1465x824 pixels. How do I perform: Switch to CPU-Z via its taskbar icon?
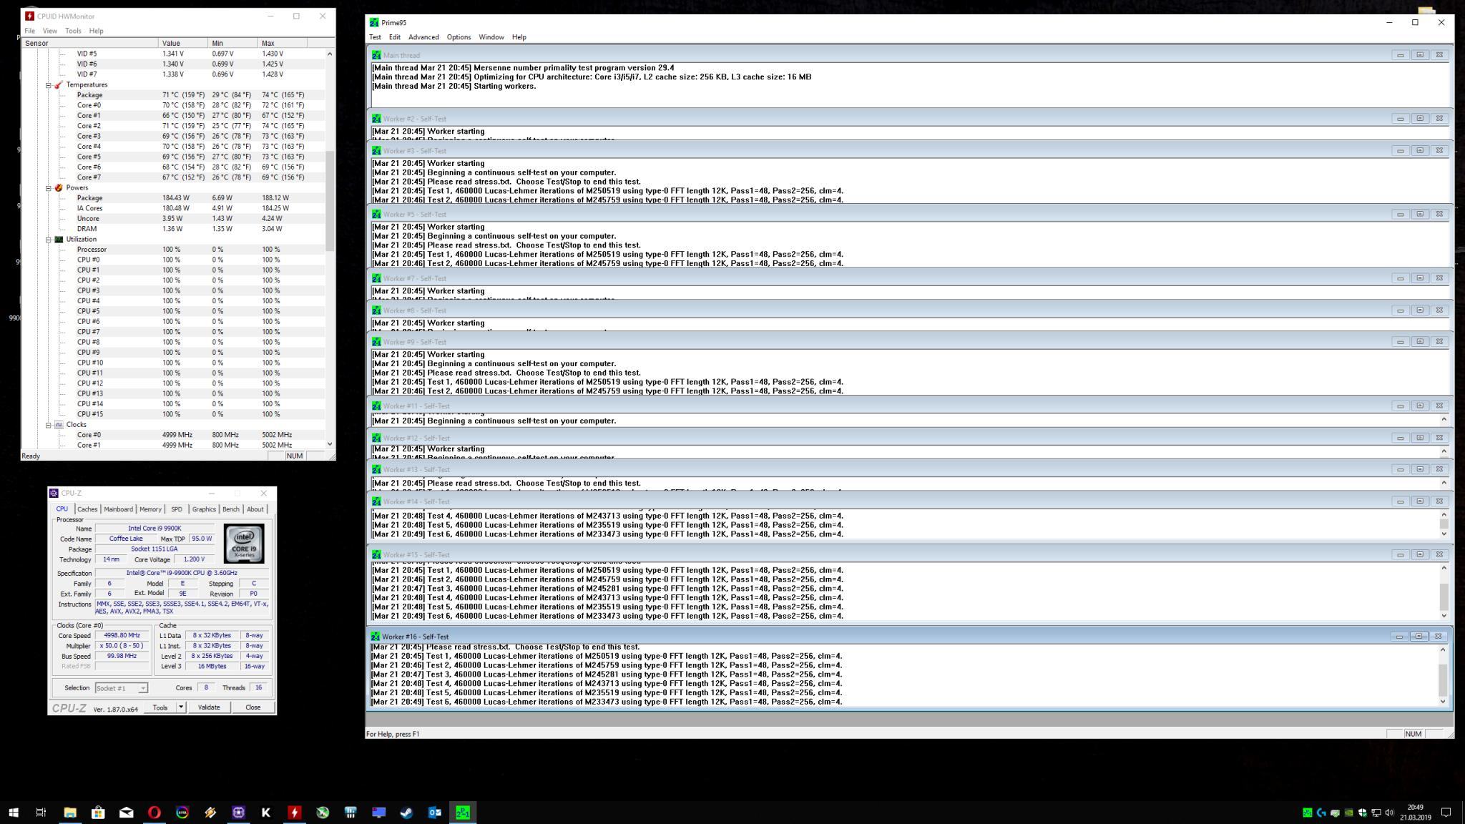pyautogui.click(x=238, y=813)
